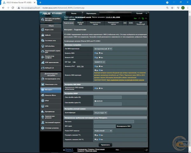This screenshot has height=153, width=191.
Task: Click the Клонировать MAC button
Action: point(124,126)
